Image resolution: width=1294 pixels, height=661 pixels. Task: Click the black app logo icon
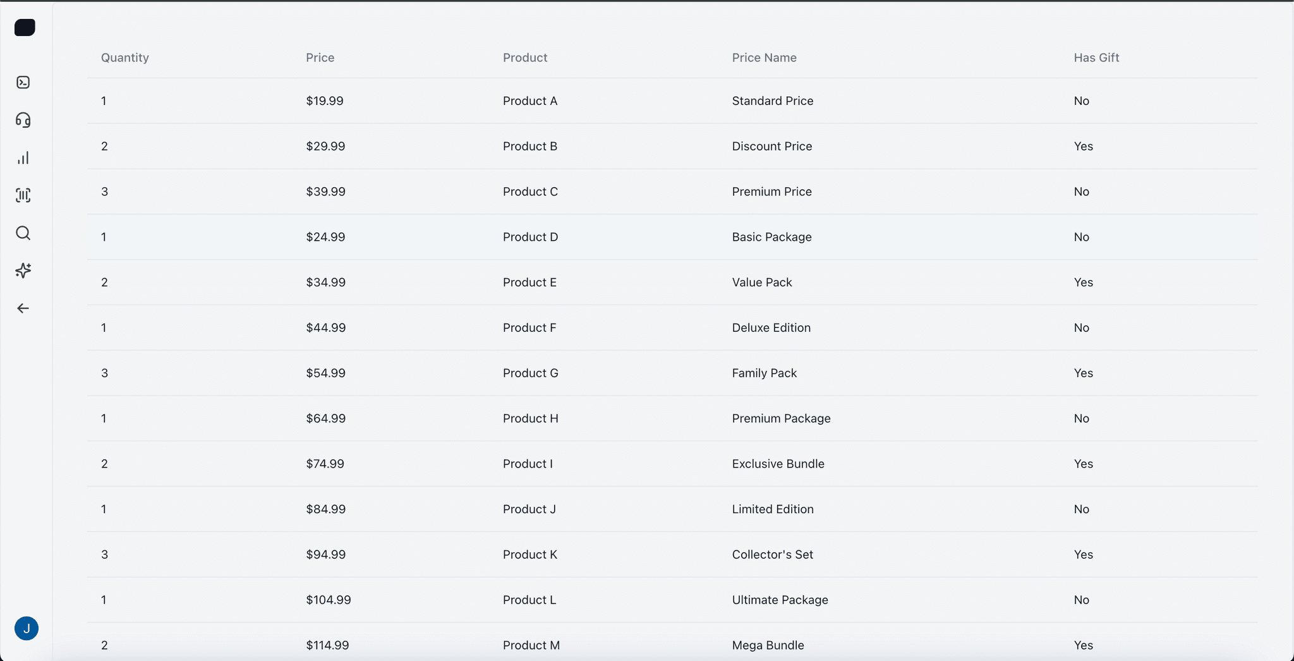tap(25, 28)
